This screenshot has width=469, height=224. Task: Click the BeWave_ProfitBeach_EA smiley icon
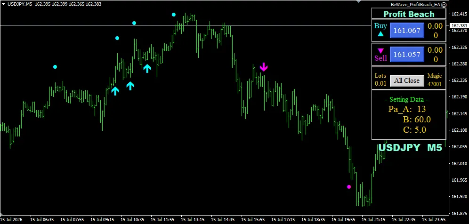tap(444, 5)
